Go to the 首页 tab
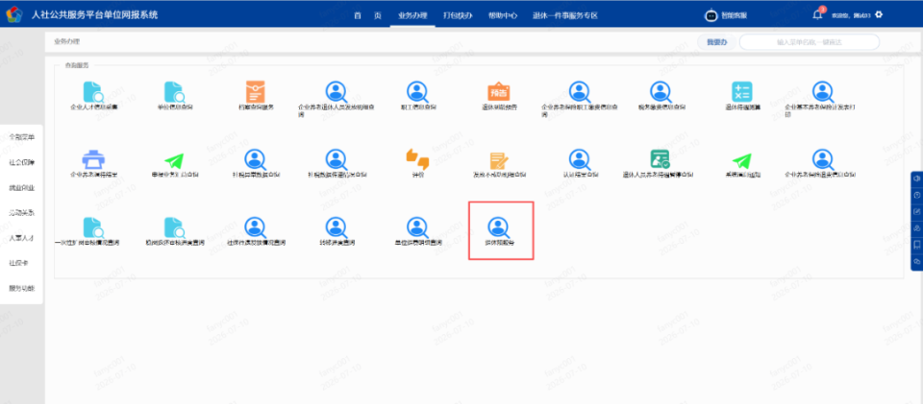Image resolution: width=923 pixels, height=404 pixels. point(367,16)
